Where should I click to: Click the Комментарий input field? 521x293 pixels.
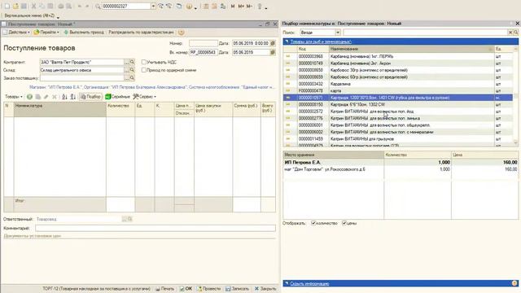(155, 228)
